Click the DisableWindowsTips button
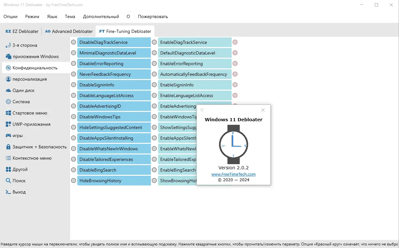 point(114,117)
